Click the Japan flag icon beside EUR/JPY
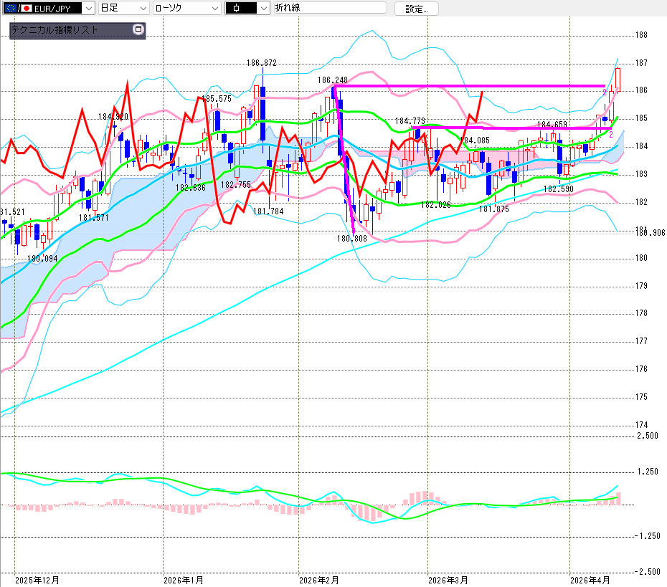Viewport: 667px width, 587px height. [x=26, y=8]
